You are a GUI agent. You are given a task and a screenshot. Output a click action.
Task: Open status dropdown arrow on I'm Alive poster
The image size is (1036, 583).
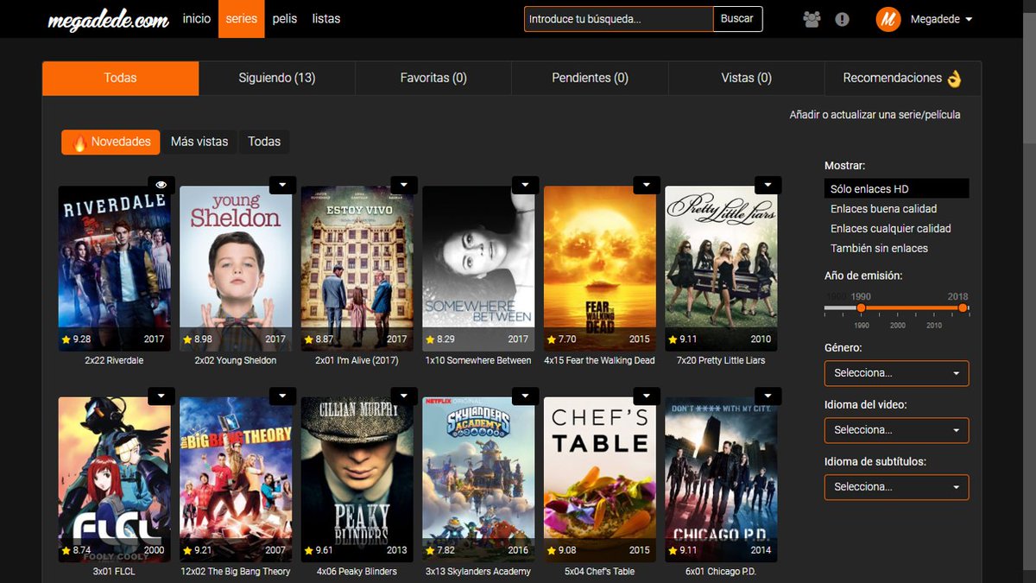pyautogui.click(x=404, y=185)
